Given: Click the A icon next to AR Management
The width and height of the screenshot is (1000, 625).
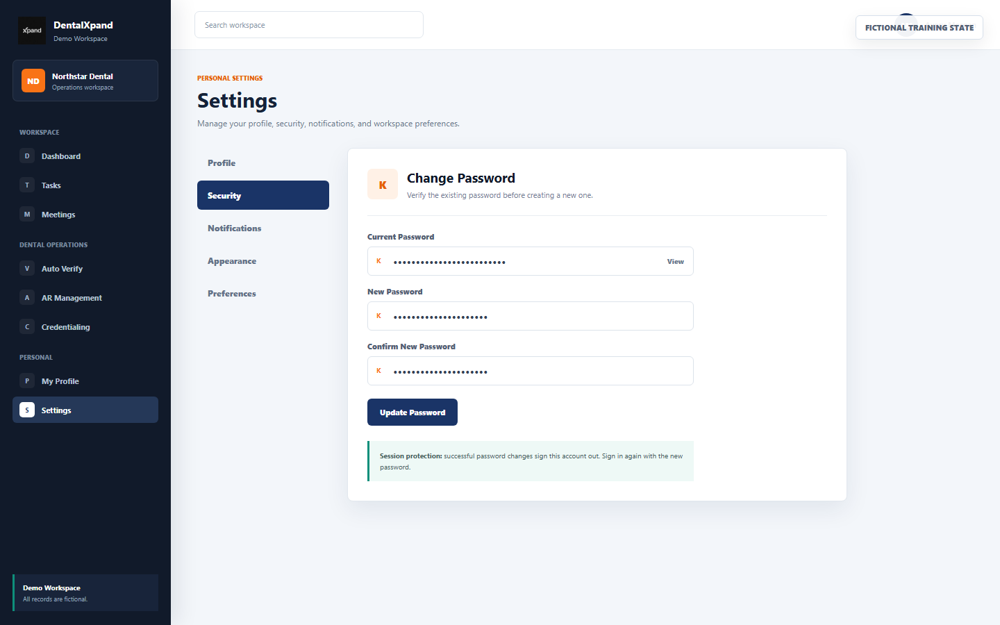Looking at the screenshot, I should pos(27,298).
